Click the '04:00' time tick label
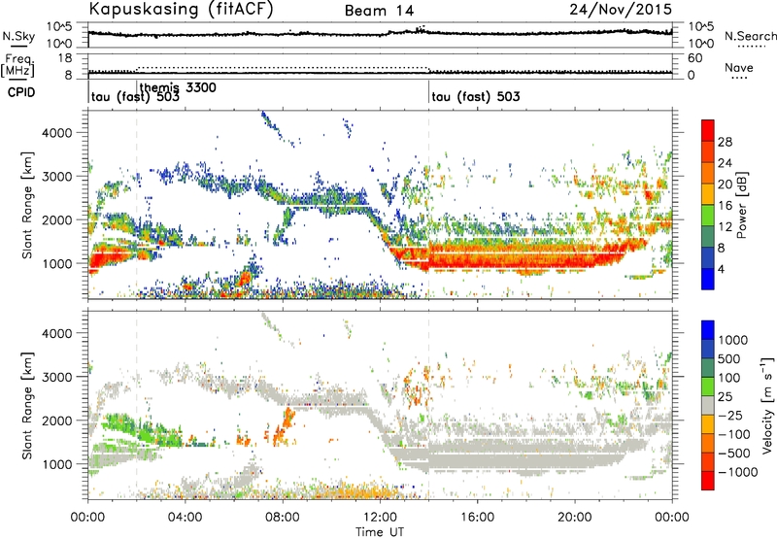 pyautogui.click(x=186, y=517)
